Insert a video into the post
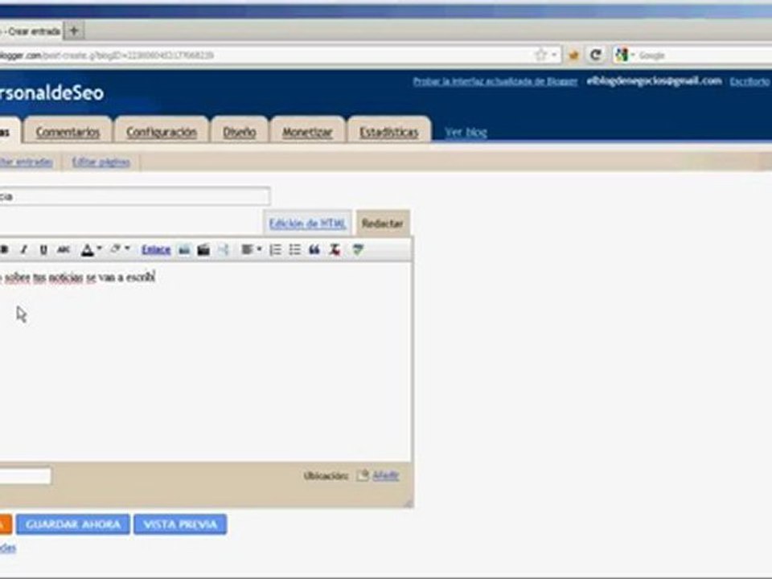Viewport: 772px width, 579px height. click(x=203, y=250)
